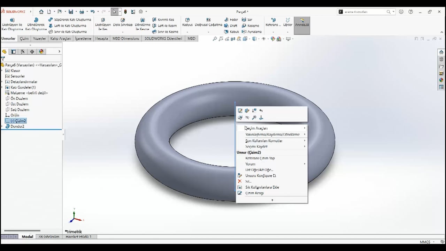Click the Print icon in the title toolbar
Viewport: 446px width, 251px height.
pos(82,12)
